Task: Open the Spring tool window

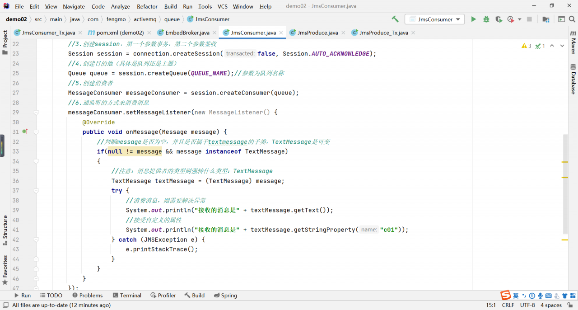Action: [x=225, y=296]
